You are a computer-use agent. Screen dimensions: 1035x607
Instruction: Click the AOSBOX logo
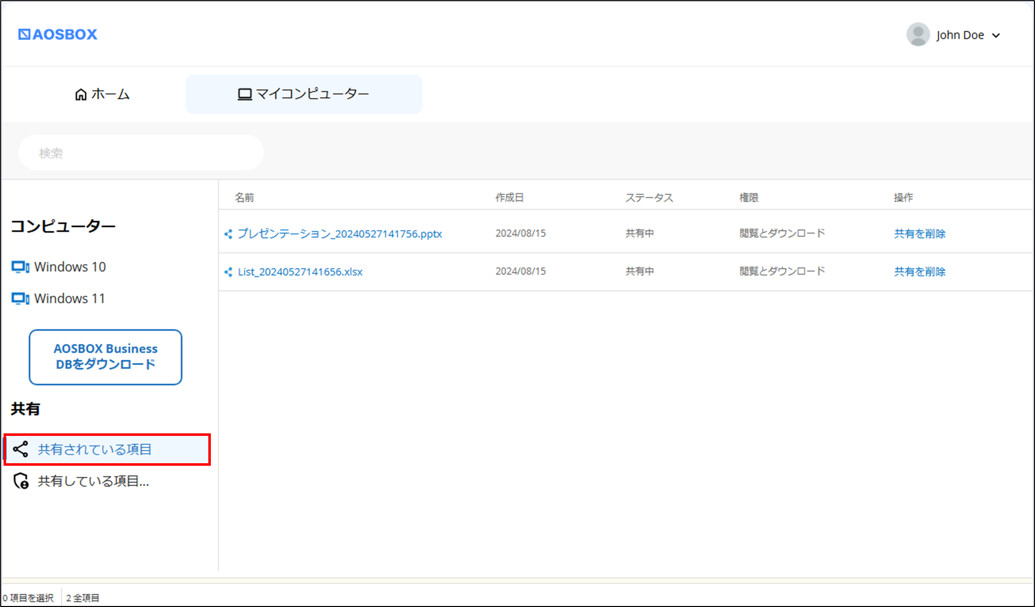click(57, 34)
